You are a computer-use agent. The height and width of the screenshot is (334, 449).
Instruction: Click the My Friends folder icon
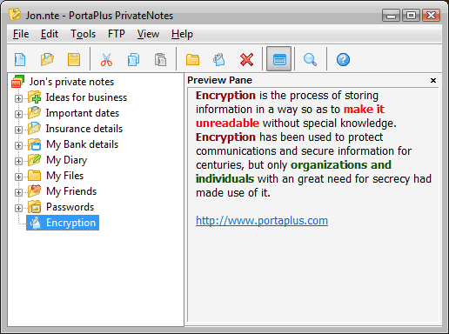click(x=35, y=191)
